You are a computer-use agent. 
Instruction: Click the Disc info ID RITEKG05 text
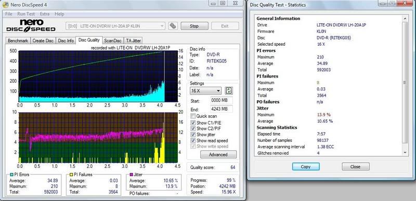[x=216, y=61]
